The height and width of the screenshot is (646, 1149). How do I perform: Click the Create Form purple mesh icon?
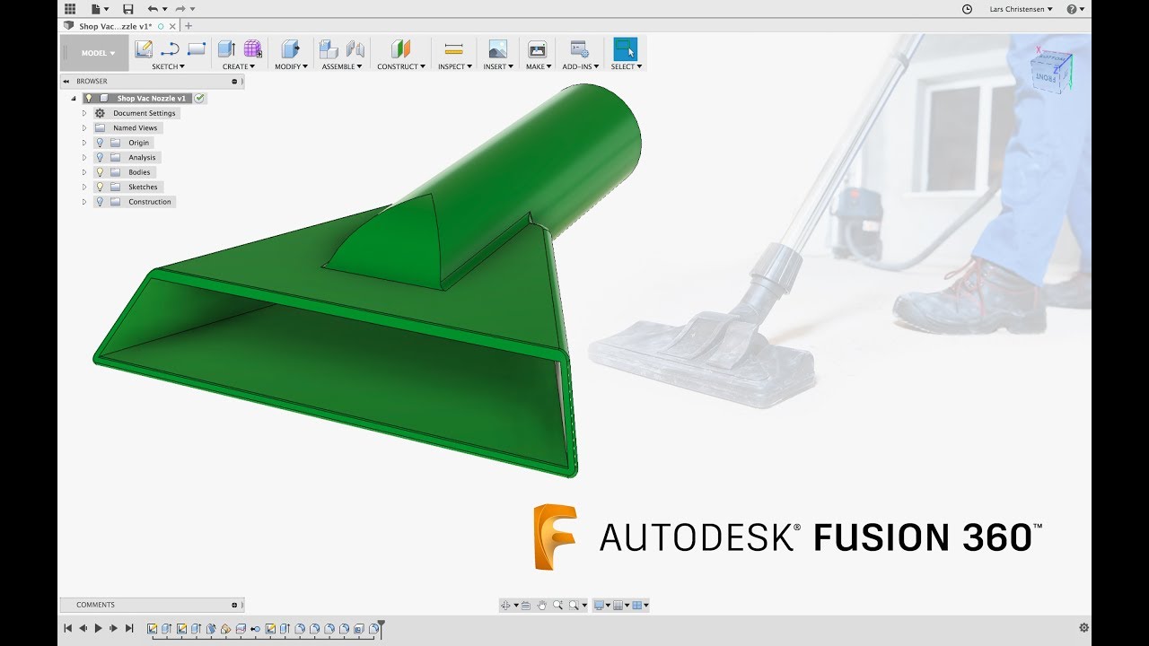[253, 49]
